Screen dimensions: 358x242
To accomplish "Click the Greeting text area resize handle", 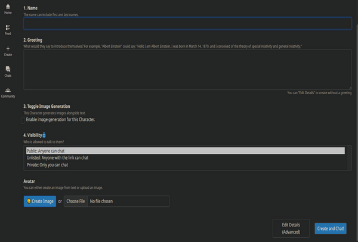I will (350, 88).
